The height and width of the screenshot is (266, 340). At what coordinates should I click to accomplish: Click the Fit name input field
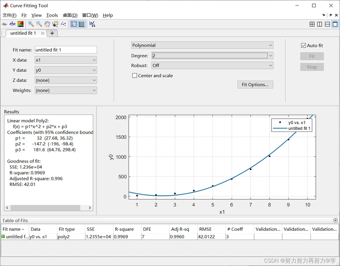click(66, 50)
